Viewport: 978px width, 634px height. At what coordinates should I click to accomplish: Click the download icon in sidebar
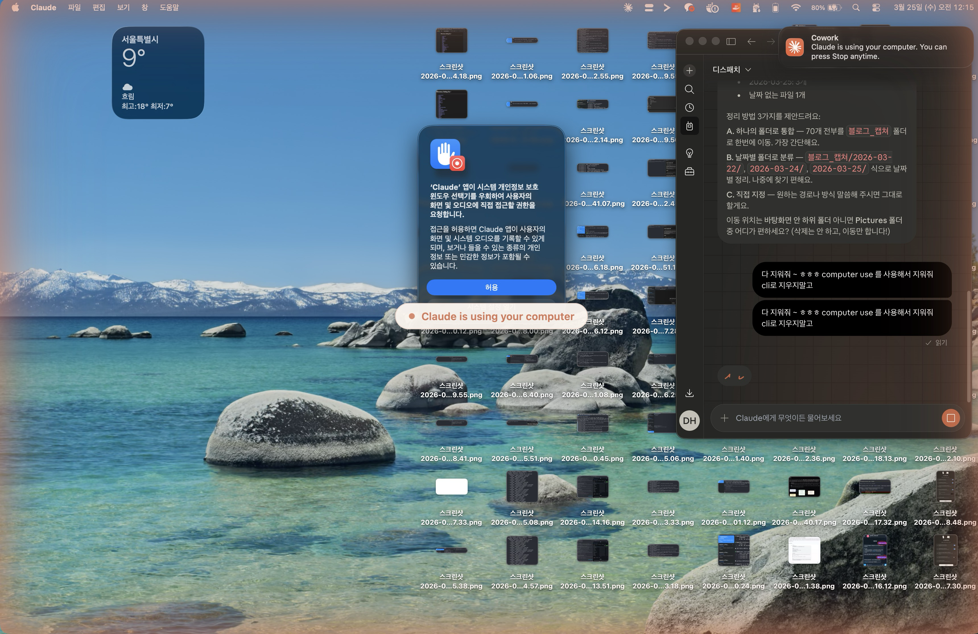690,394
